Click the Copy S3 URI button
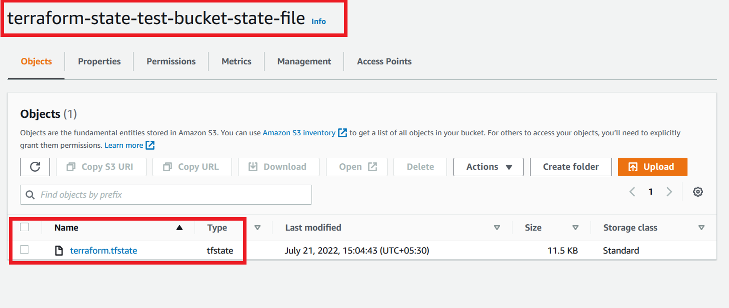The height and width of the screenshot is (308, 729). click(101, 167)
